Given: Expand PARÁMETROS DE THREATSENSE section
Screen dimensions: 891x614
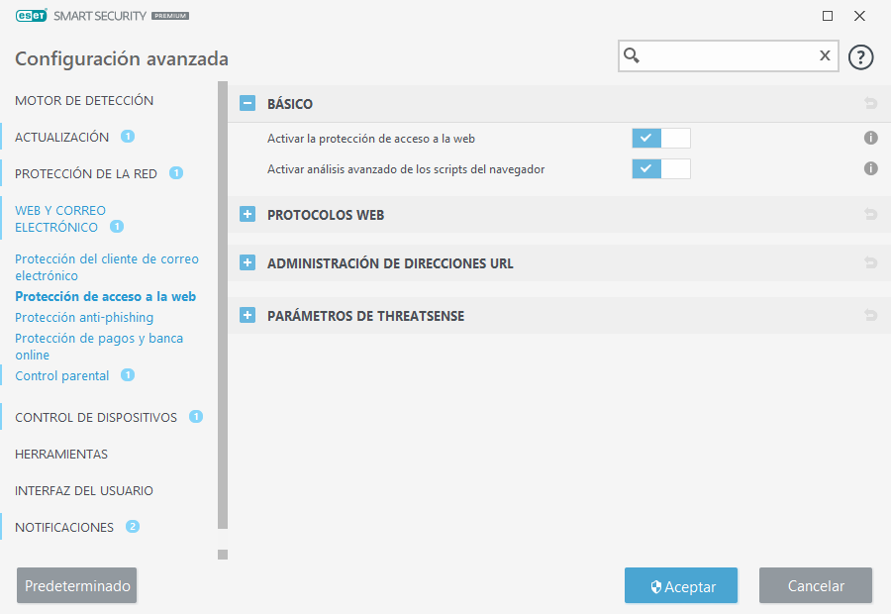Looking at the screenshot, I should point(247,315).
